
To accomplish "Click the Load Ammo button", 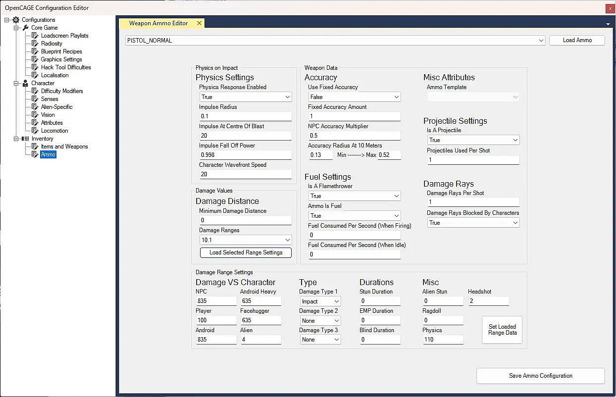I will tap(577, 40).
